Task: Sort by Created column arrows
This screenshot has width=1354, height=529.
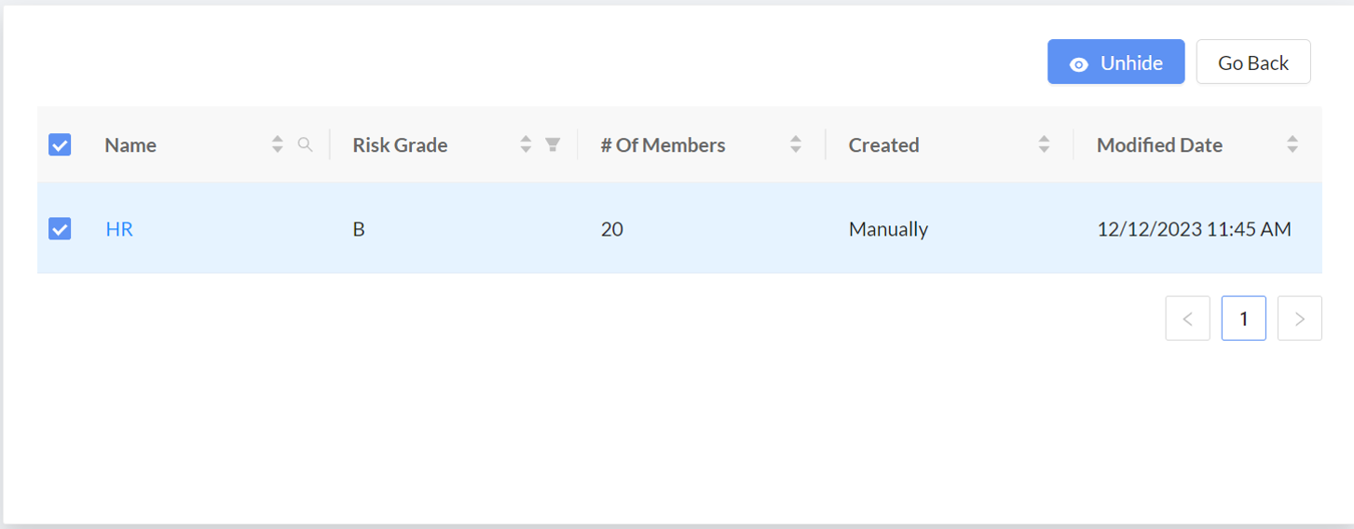Action: click(x=1044, y=144)
